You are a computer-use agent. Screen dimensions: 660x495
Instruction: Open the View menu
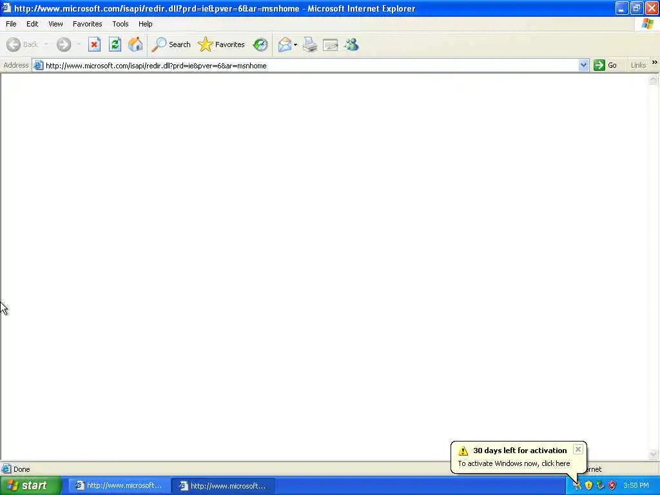click(x=55, y=24)
